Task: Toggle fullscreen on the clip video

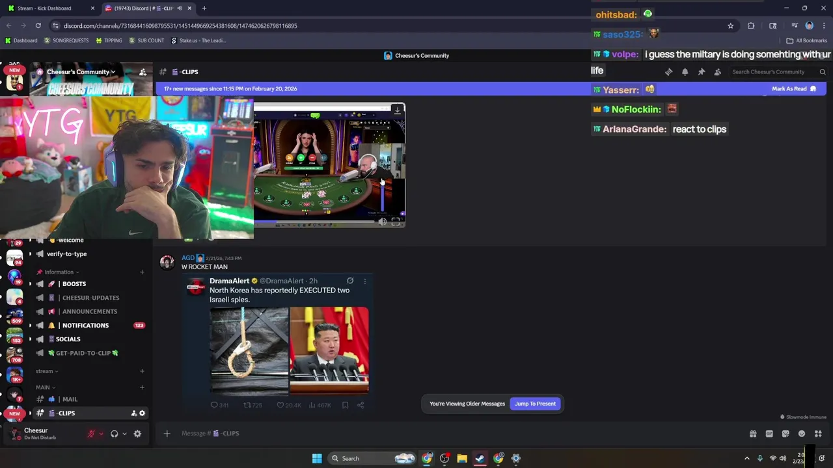Action: [x=396, y=222]
